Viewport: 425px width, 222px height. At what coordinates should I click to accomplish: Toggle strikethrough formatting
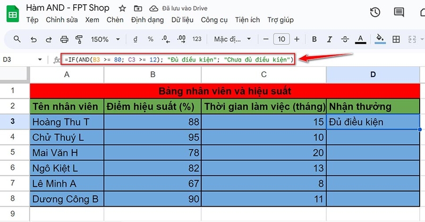345,39
